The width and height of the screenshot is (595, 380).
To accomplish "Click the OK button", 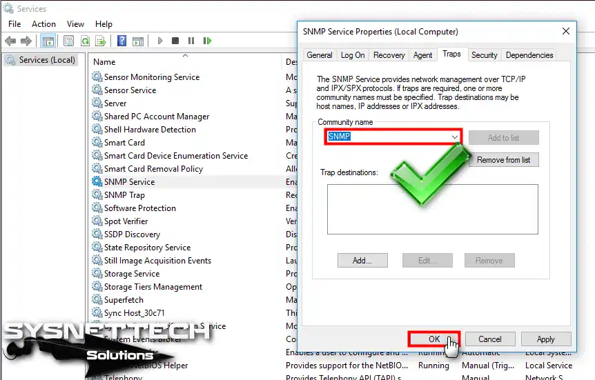I will (434, 339).
